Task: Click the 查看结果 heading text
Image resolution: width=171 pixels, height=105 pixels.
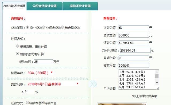Action: (110, 19)
